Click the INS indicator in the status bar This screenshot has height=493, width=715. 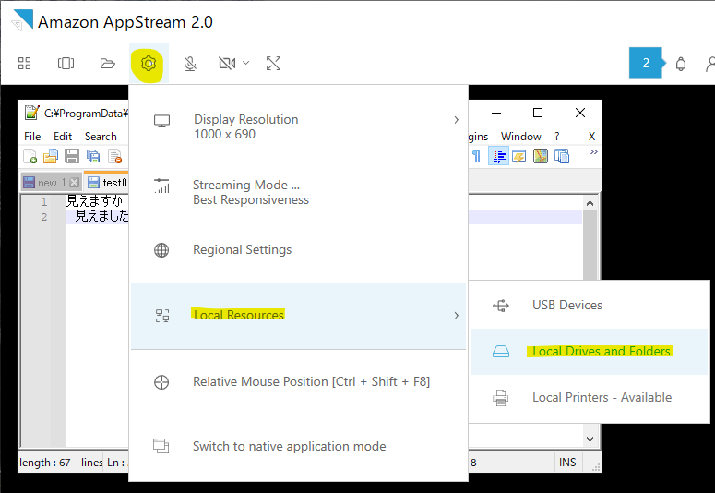pyautogui.click(x=567, y=463)
